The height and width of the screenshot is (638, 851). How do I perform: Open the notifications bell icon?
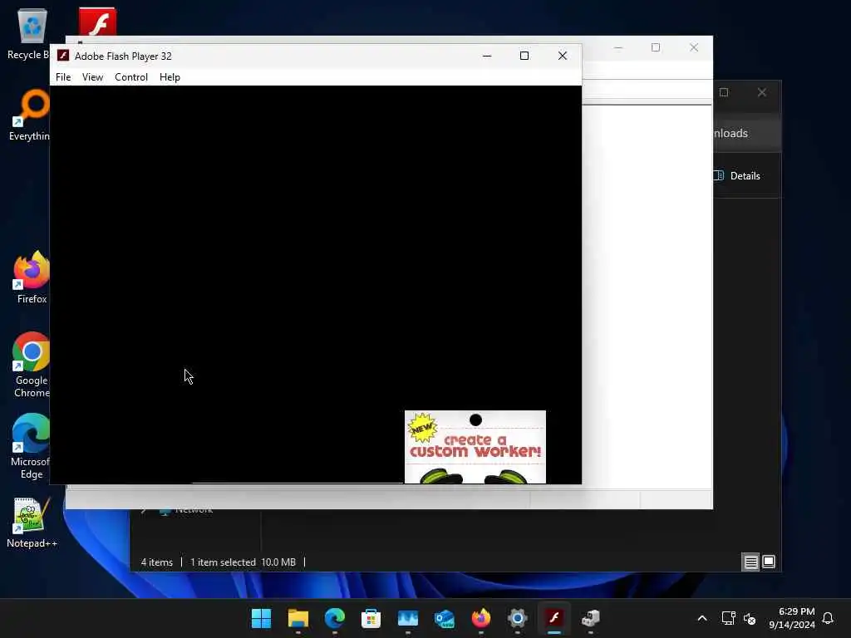[x=828, y=618]
